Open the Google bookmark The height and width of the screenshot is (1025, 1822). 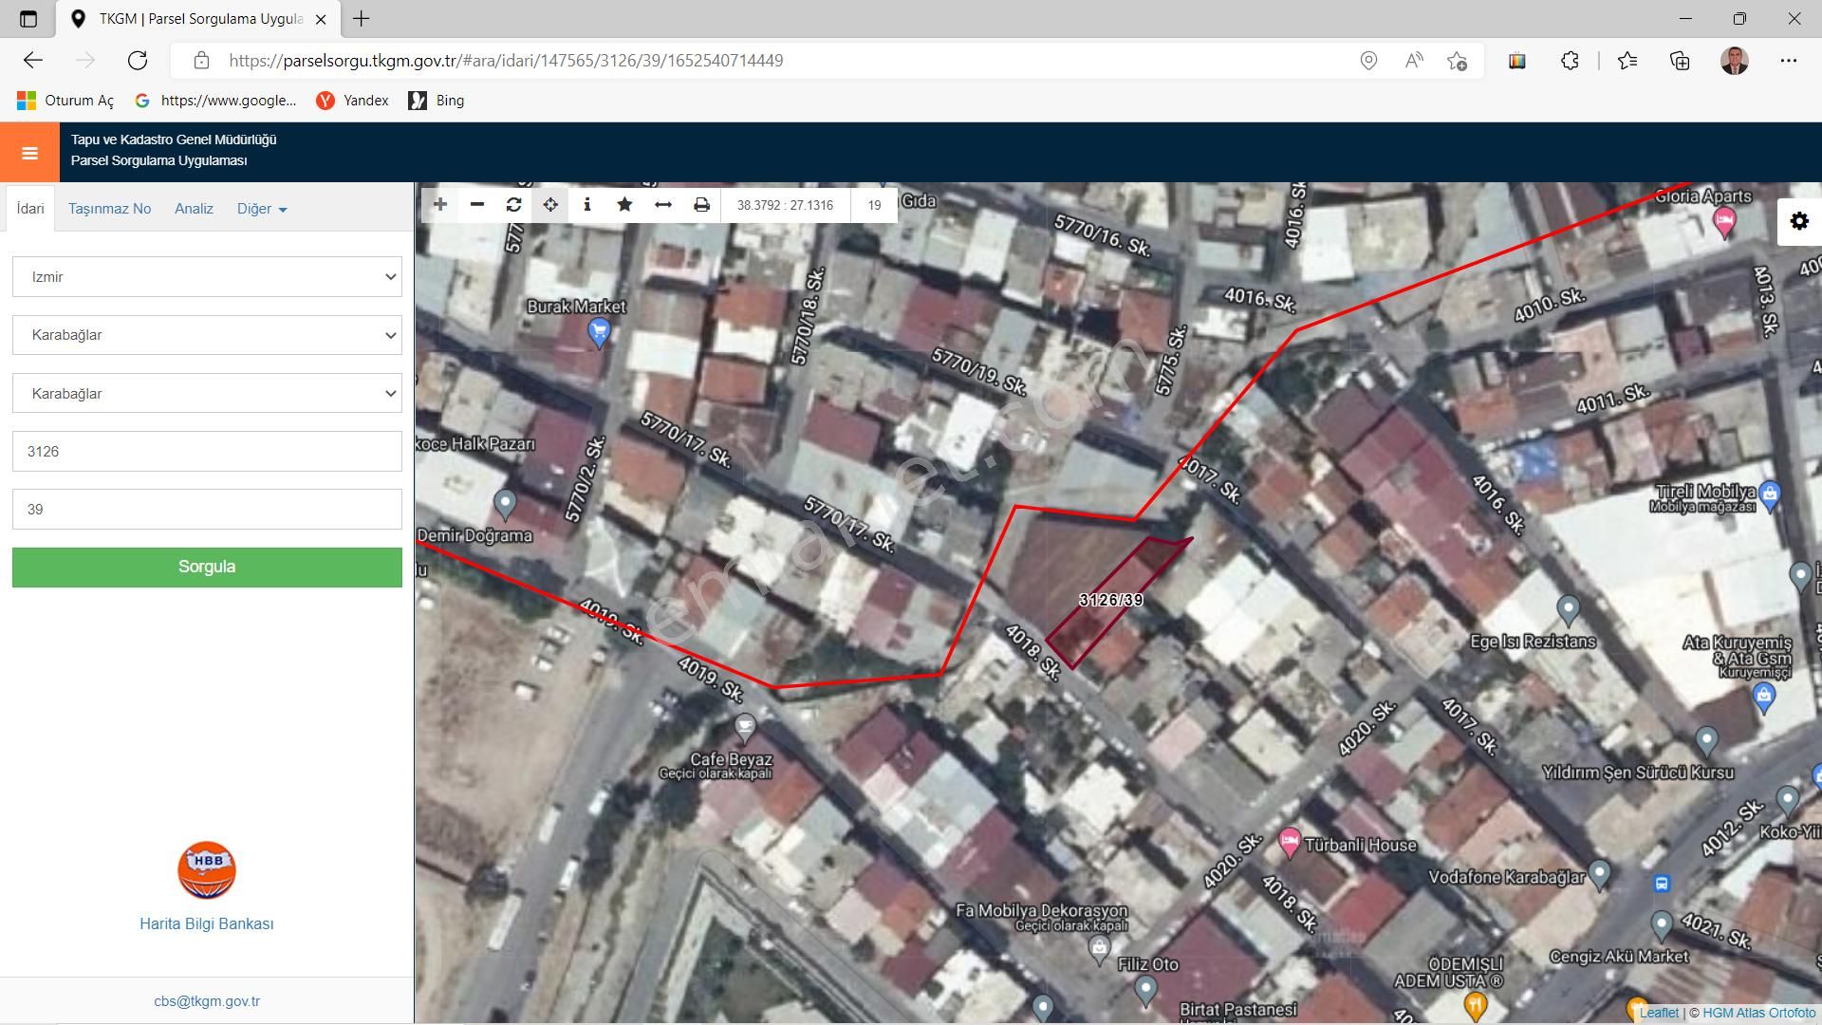point(216,101)
